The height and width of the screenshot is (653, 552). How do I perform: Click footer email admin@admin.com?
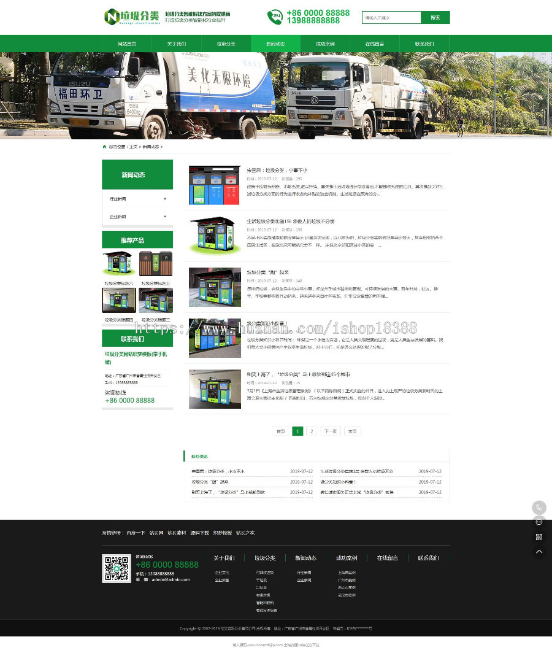(171, 580)
